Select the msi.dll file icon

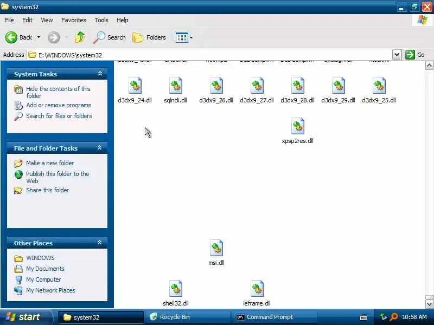216,248
